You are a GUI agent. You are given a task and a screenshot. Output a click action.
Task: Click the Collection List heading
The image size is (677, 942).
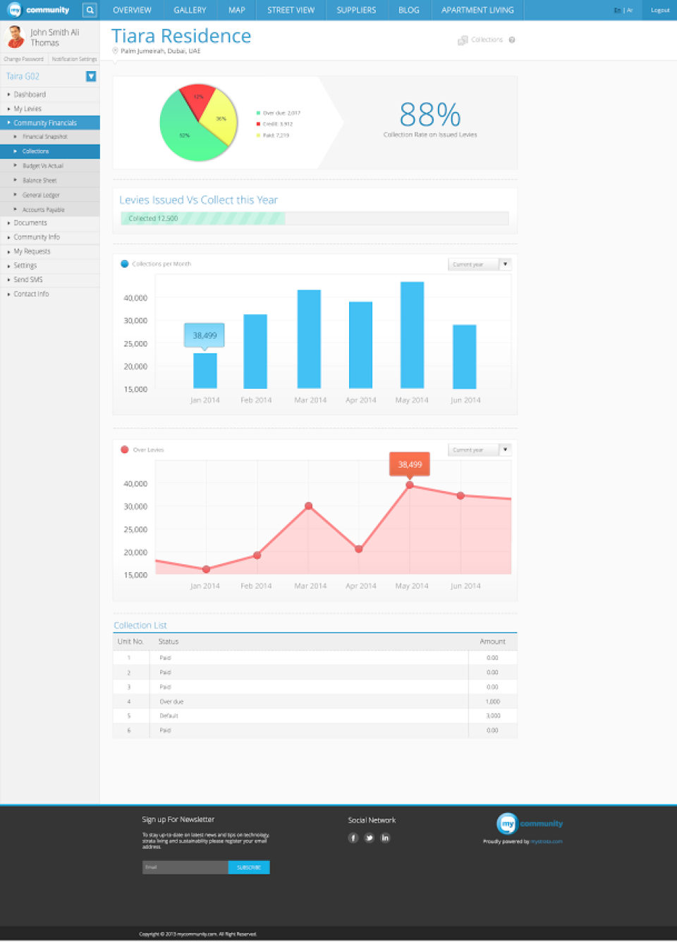[140, 626]
